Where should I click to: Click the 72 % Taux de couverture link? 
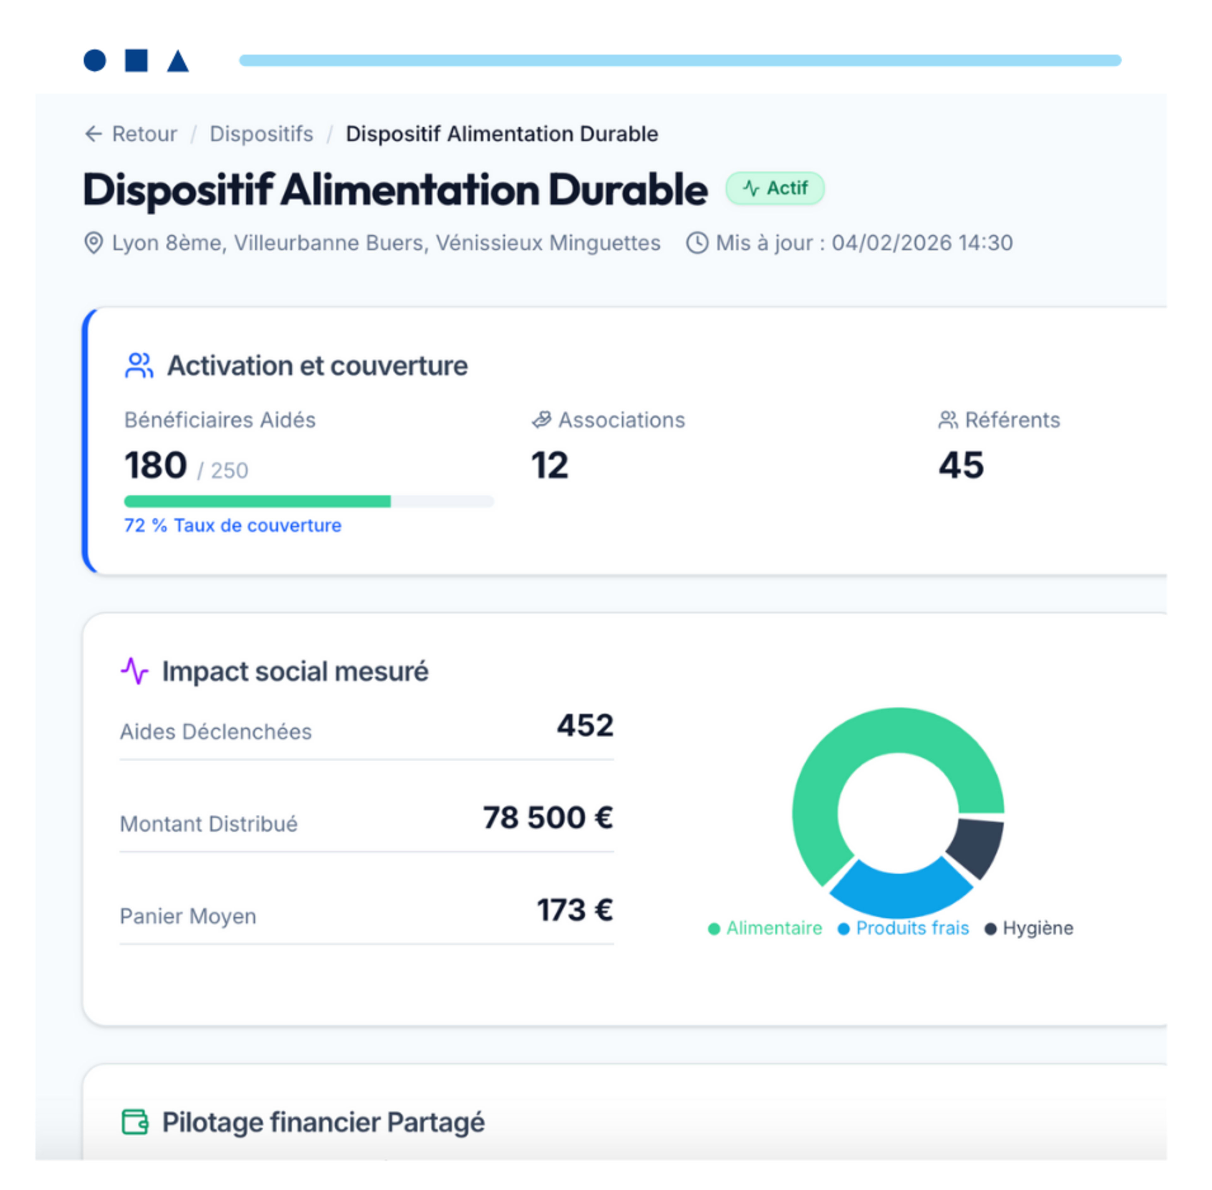pyautogui.click(x=232, y=526)
